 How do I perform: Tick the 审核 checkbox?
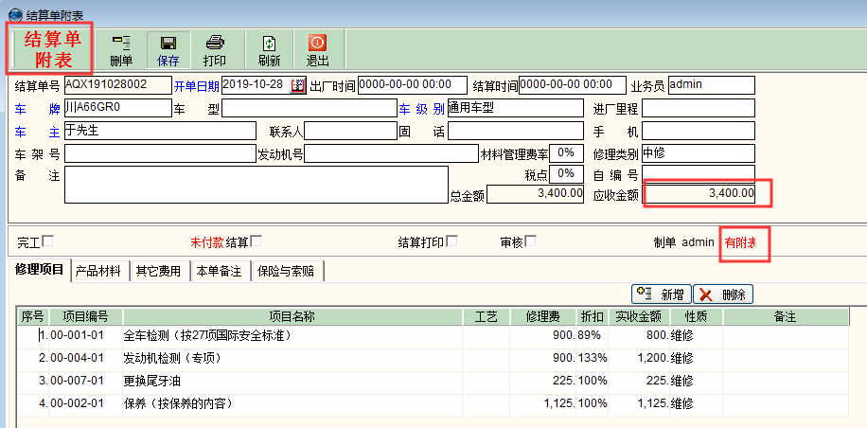coord(530,241)
